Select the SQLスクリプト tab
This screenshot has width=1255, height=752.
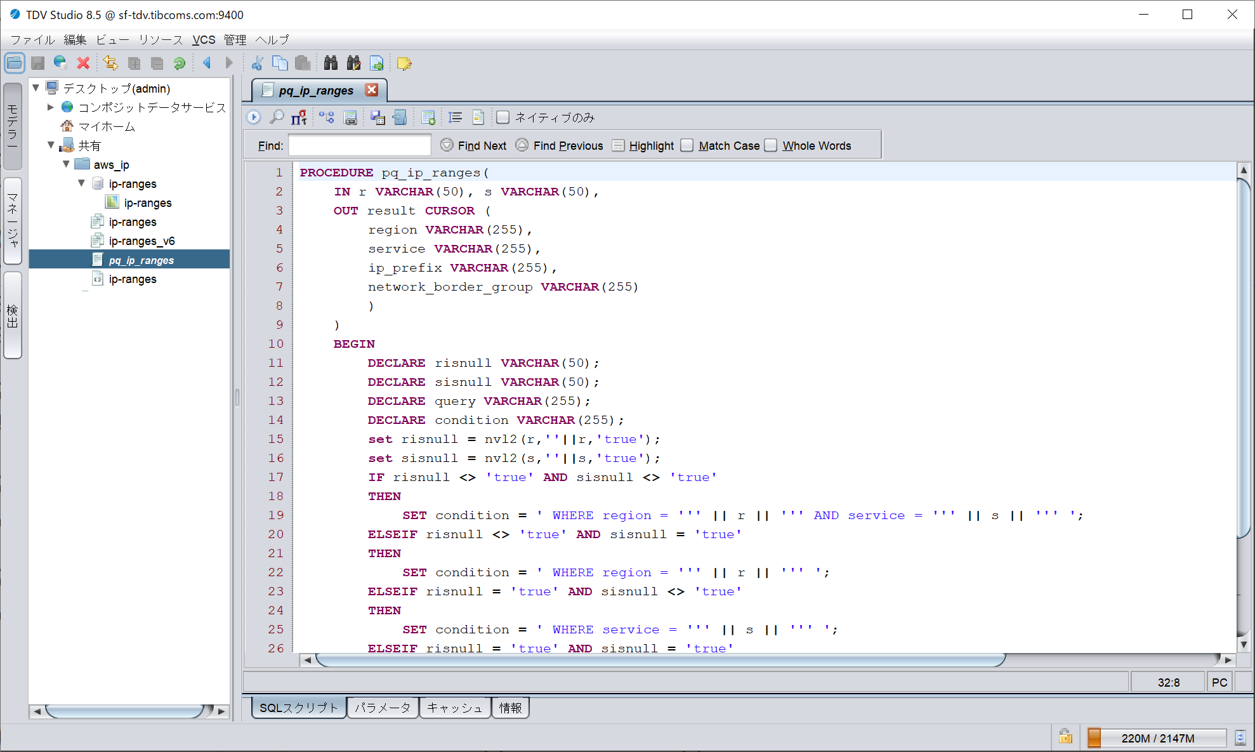(299, 708)
